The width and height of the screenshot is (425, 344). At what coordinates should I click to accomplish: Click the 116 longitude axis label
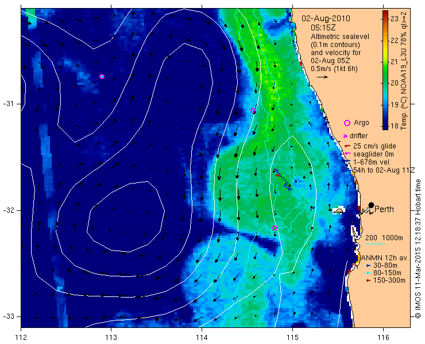(x=383, y=337)
